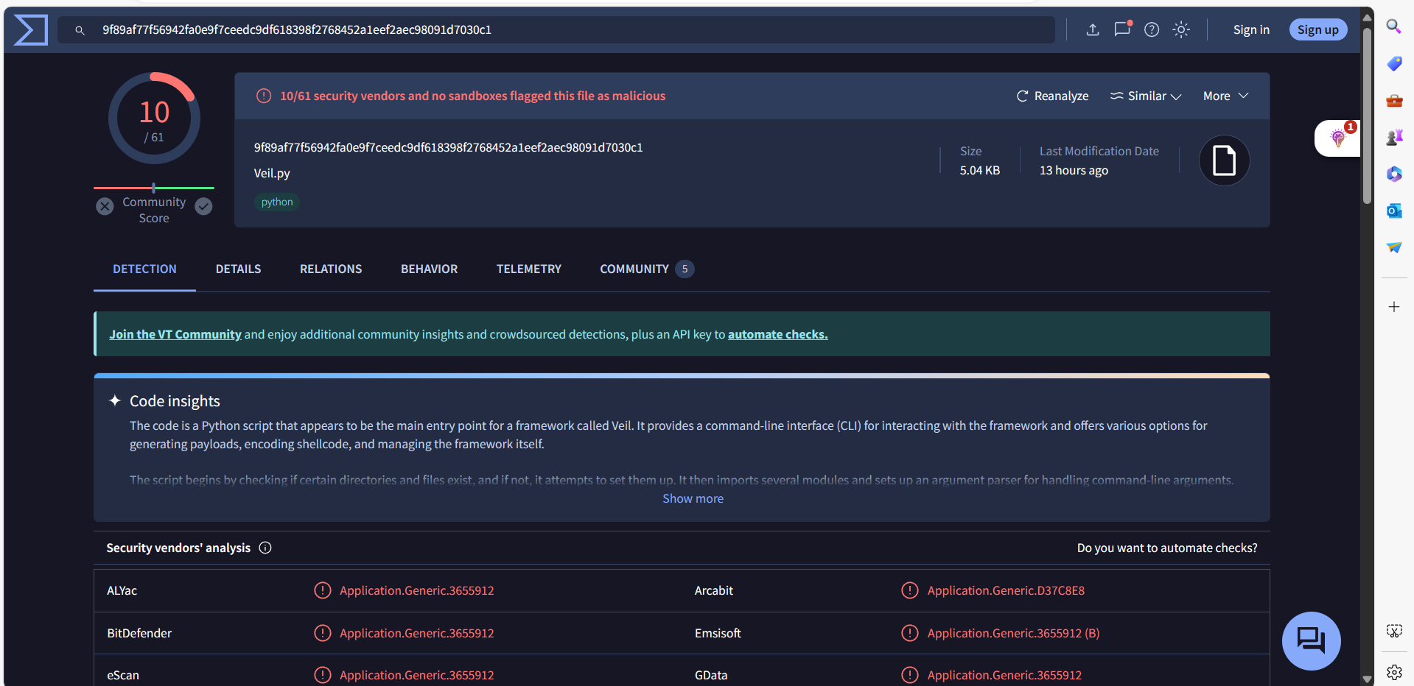Click the alert icon in the Arcabit row
The image size is (1414, 686).
coord(910,590)
